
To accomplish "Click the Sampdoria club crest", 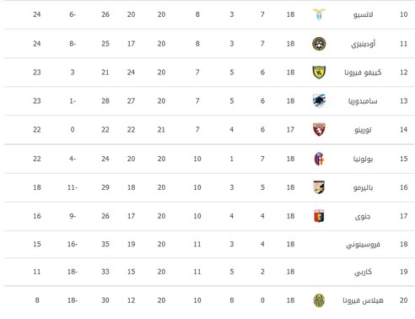I will (x=319, y=101).
